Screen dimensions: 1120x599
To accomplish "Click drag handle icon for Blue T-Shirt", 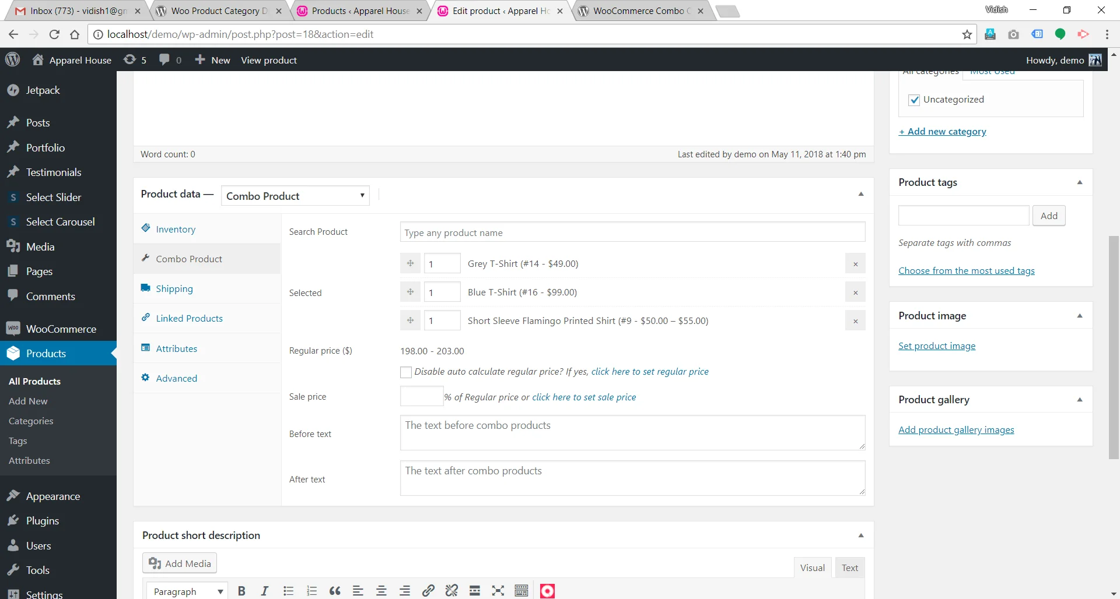I will point(410,292).
